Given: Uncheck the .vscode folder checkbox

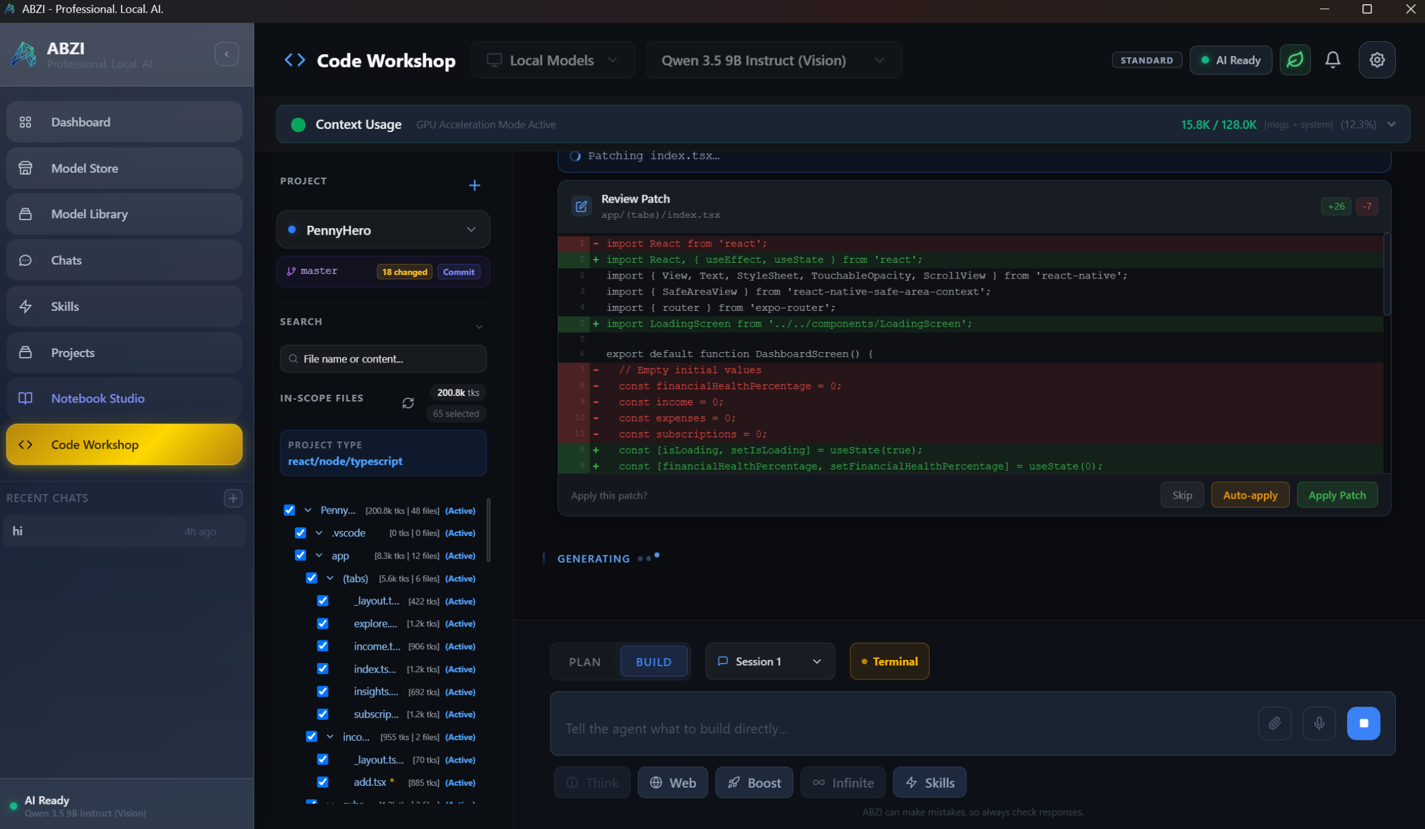Looking at the screenshot, I should [x=300, y=533].
